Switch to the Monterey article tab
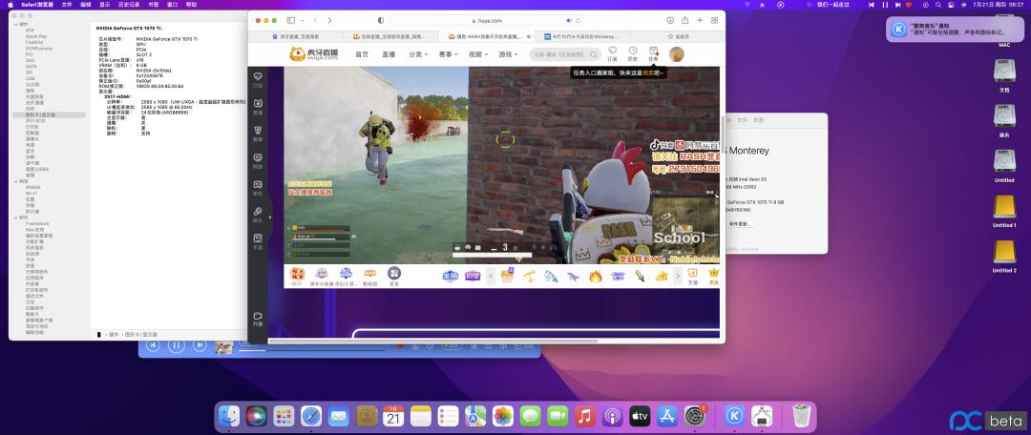 click(582, 37)
